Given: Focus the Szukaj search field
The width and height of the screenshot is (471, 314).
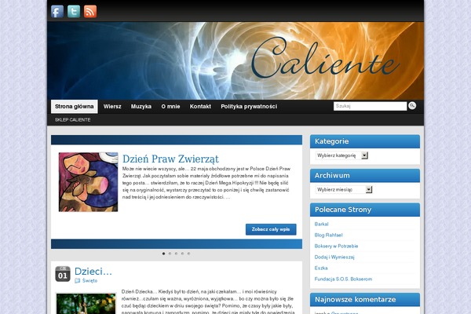Looking at the screenshot, I should (x=370, y=106).
